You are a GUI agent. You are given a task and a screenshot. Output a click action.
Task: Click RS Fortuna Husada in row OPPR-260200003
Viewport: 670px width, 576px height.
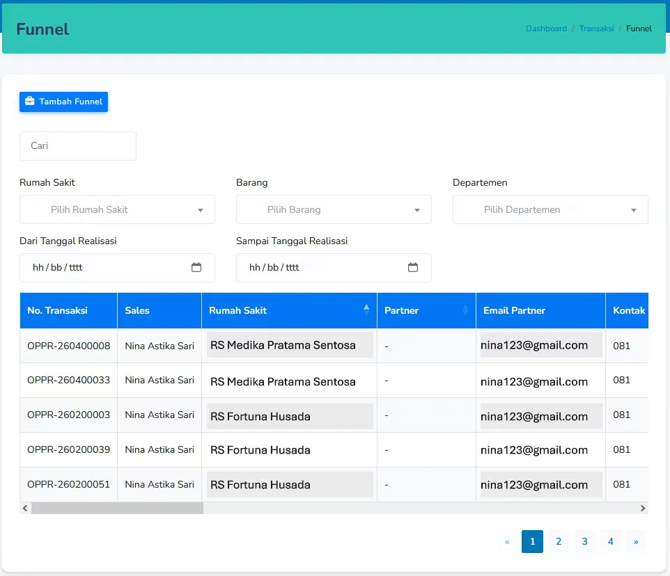260,417
